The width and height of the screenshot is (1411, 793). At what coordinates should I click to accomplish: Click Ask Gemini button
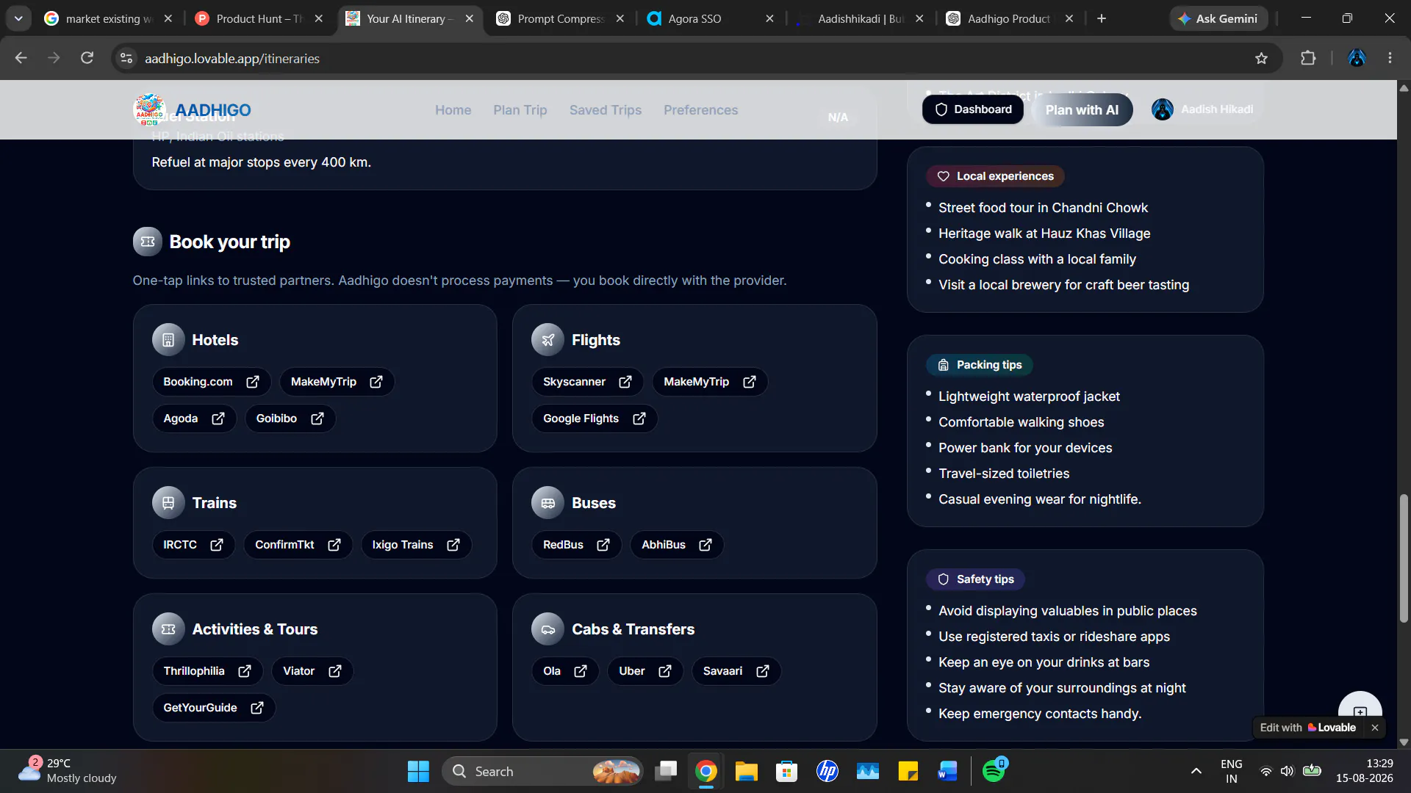pos(1218,18)
